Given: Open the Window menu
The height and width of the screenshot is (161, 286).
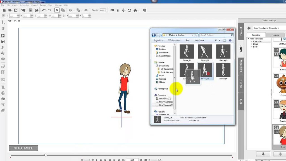Looking at the screenshot, I should (58, 5).
